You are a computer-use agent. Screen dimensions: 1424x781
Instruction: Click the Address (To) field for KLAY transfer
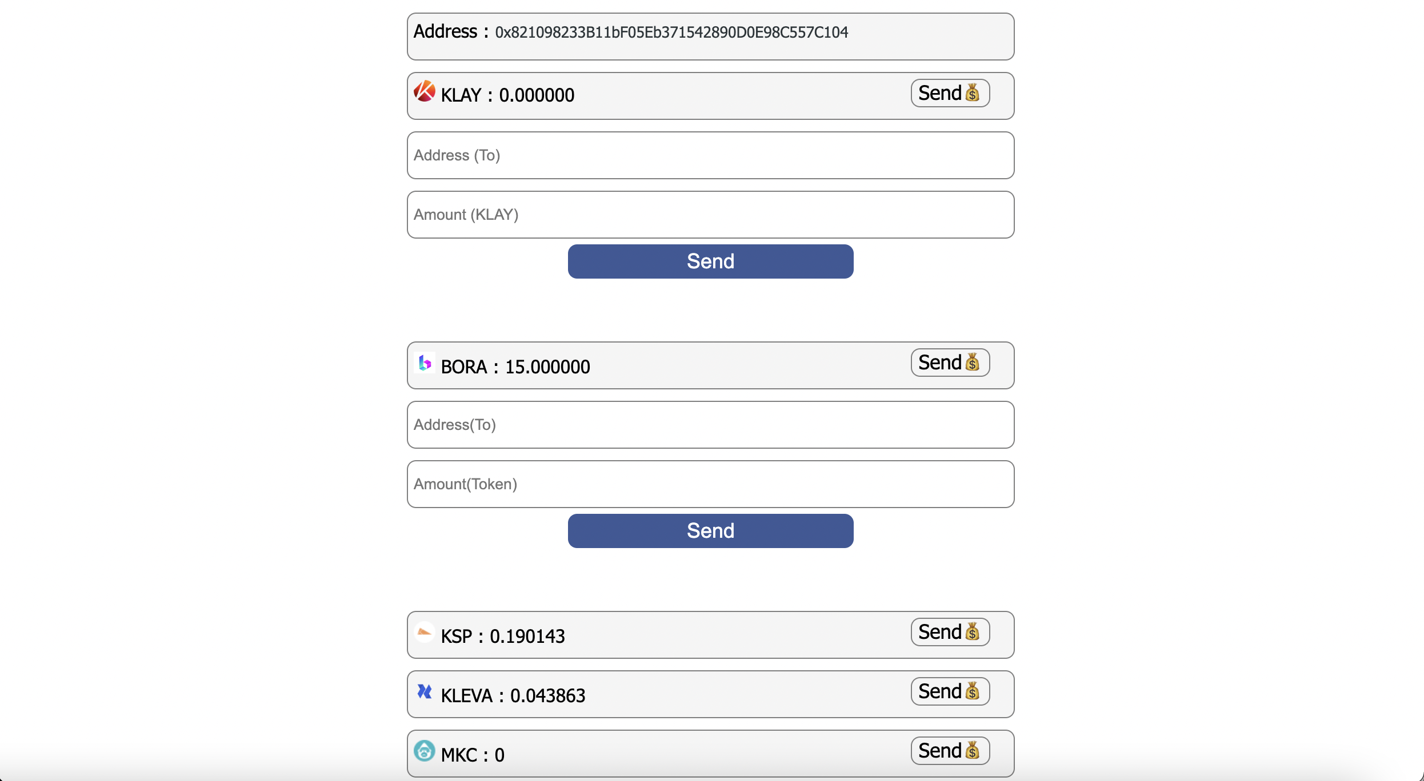coord(710,155)
